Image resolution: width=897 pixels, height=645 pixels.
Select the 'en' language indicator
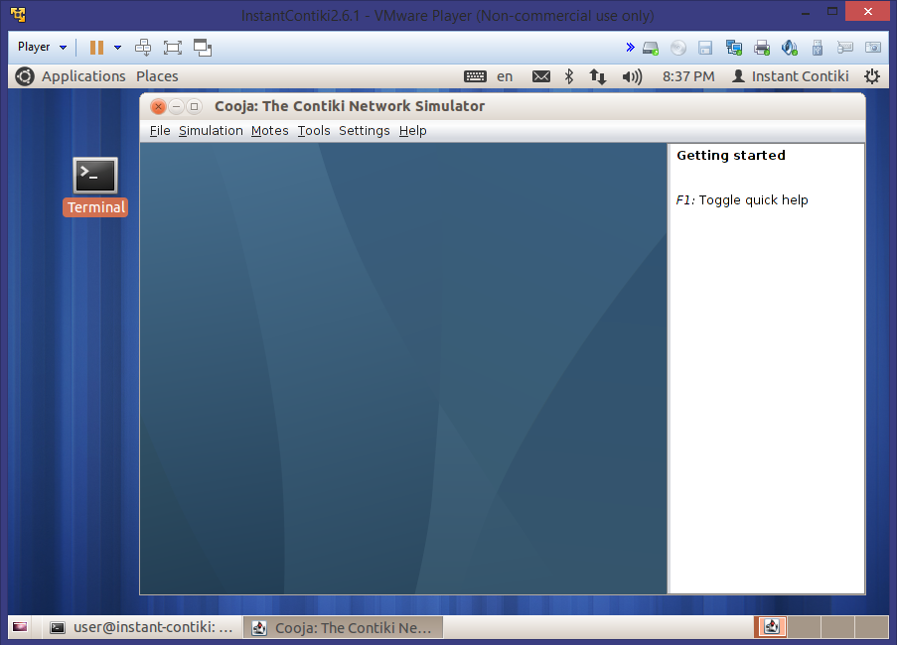point(505,76)
